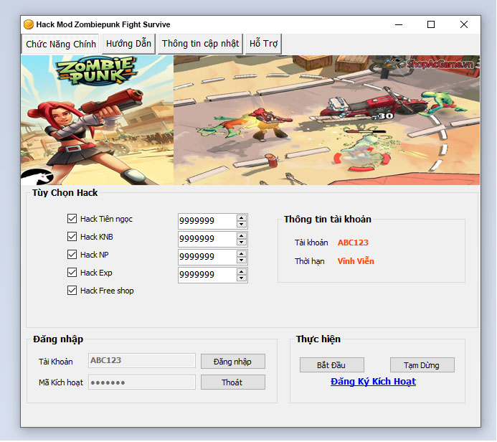Increase Hack NP value with up arrow

pos(242,254)
